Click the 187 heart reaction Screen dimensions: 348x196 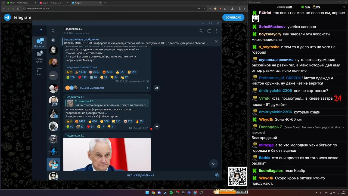pyautogui.click(x=82, y=77)
